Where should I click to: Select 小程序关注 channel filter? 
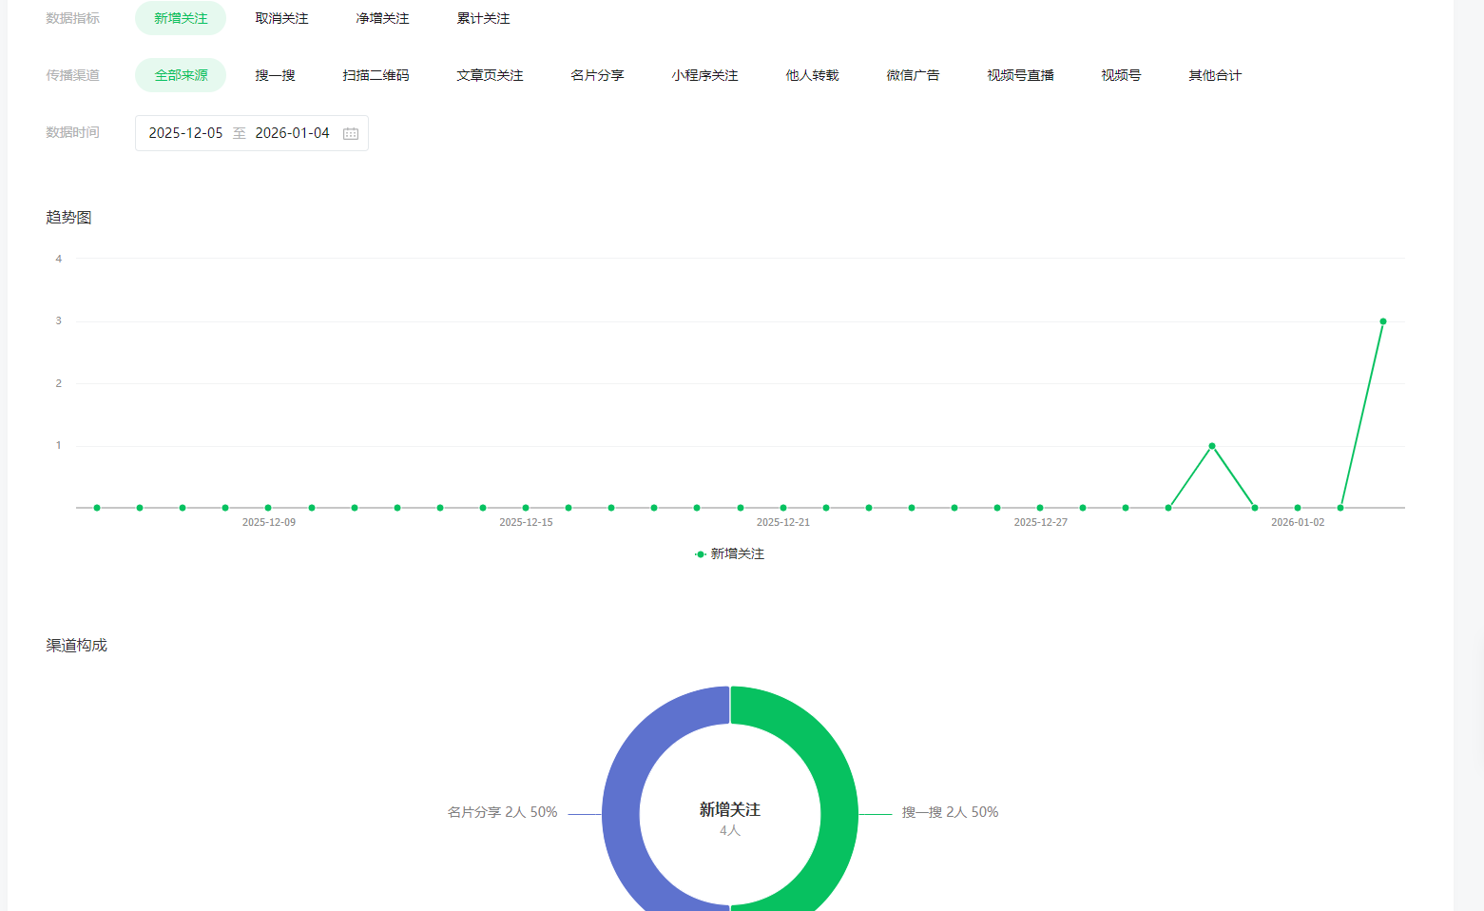point(704,76)
